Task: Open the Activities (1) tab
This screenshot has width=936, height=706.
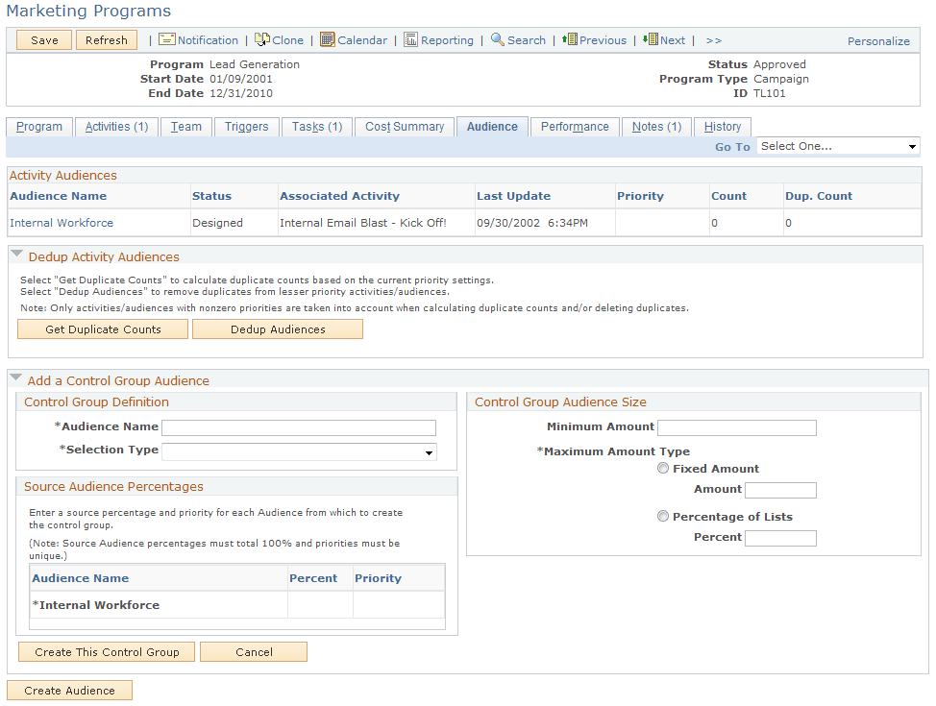Action: (x=117, y=127)
